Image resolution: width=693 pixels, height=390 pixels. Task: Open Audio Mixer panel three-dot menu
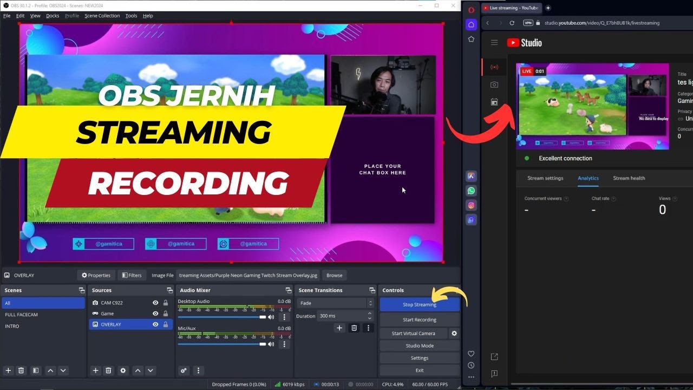click(x=198, y=370)
